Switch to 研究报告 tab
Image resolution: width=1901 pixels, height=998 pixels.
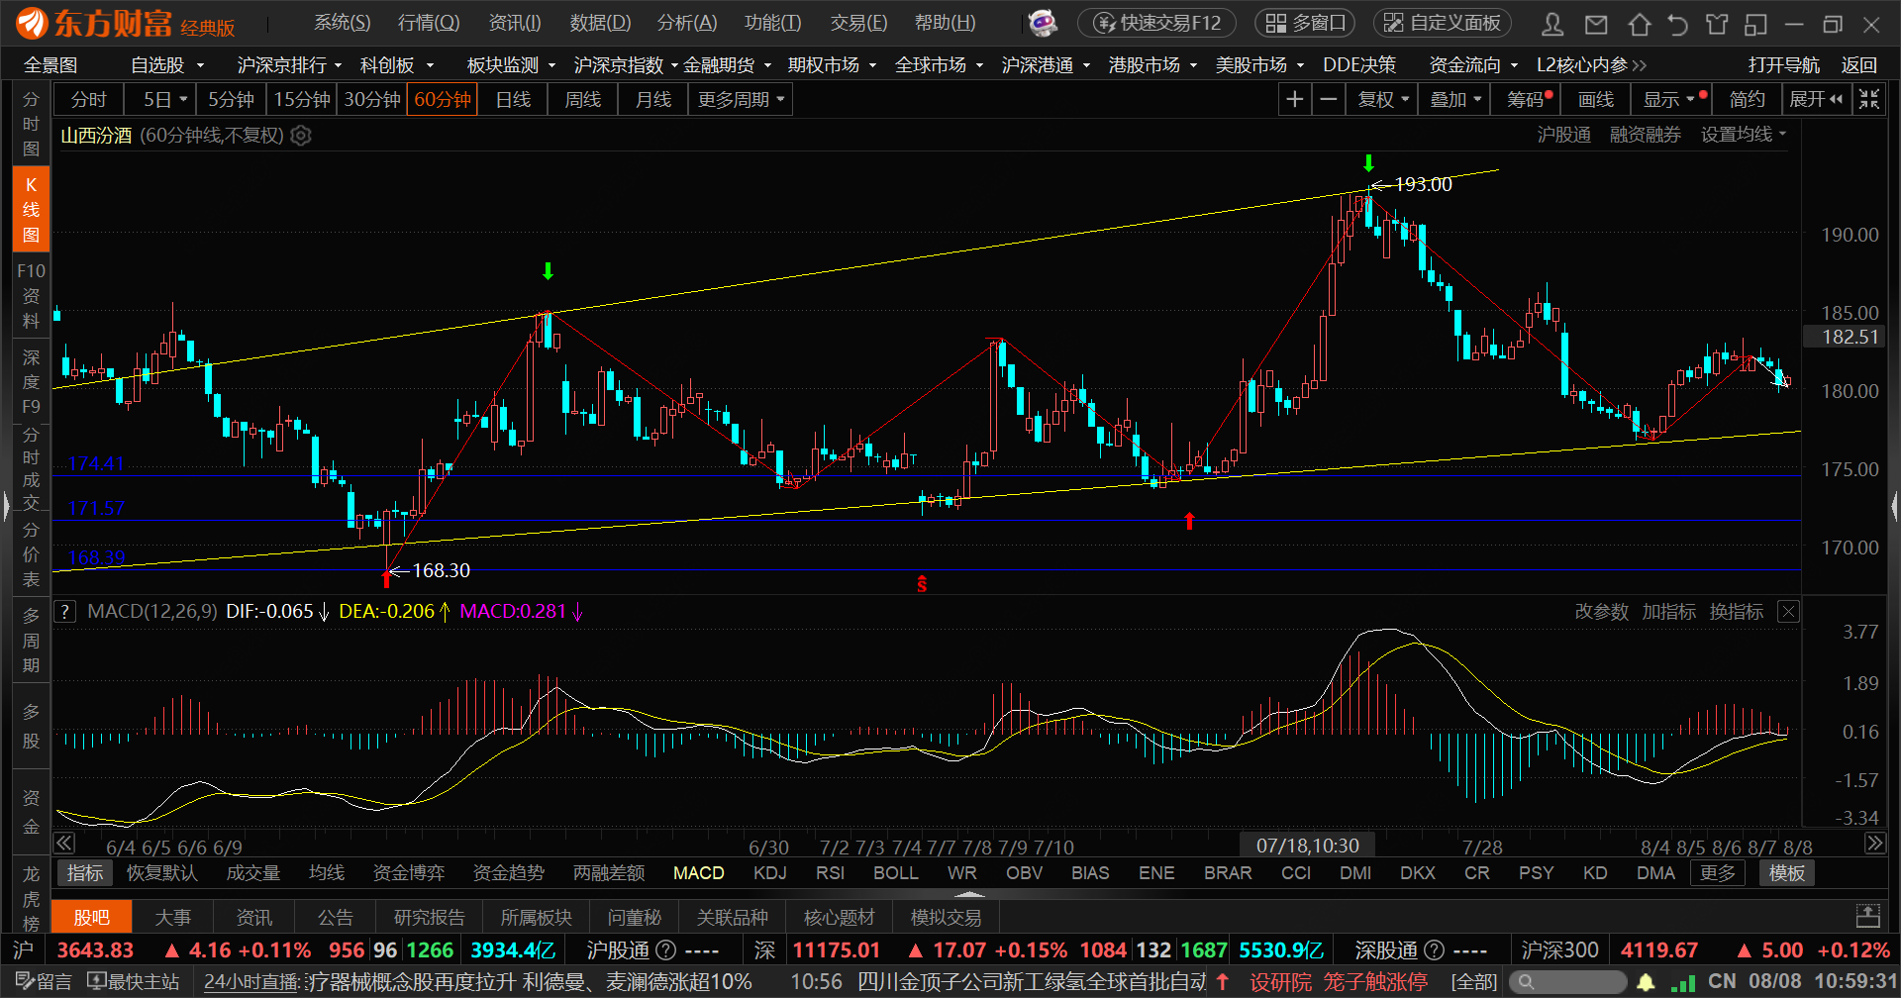coord(429,918)
